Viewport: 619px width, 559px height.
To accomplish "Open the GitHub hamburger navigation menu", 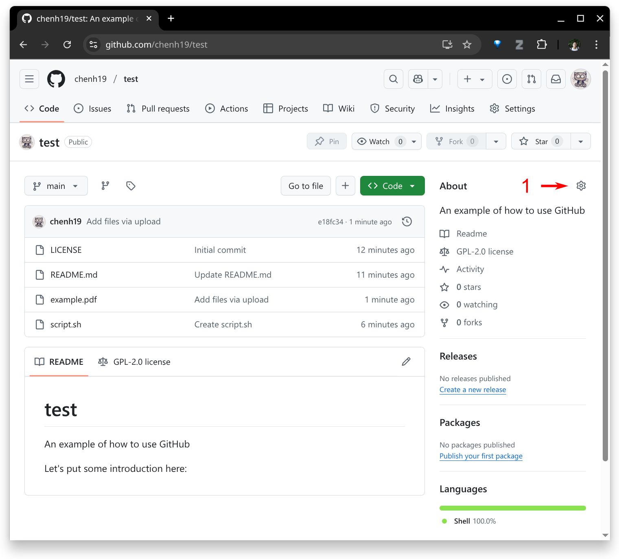I will point(29,79).
